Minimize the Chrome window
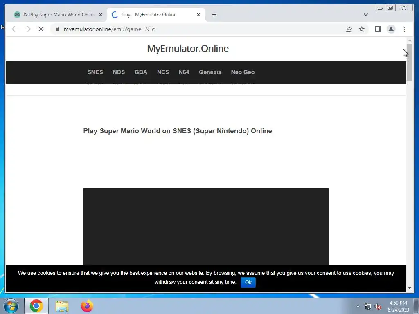Screen dimensions: 419x314 pos(380,8)
